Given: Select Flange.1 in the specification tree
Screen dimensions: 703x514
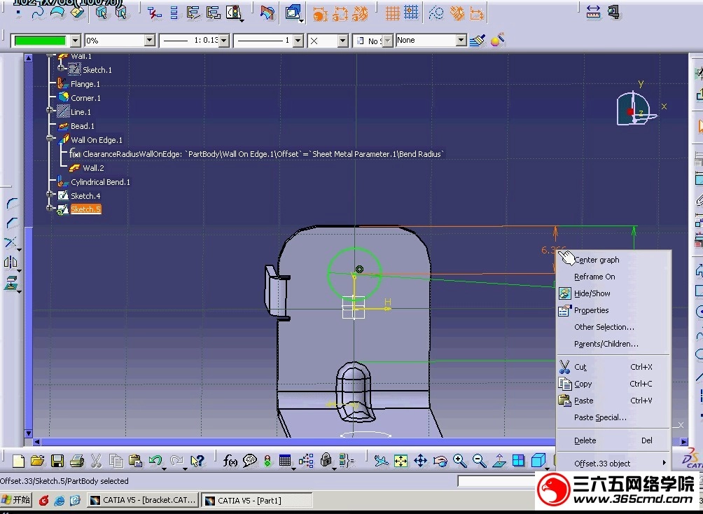Looking at the screenshot, I should (x=85, y=84).
